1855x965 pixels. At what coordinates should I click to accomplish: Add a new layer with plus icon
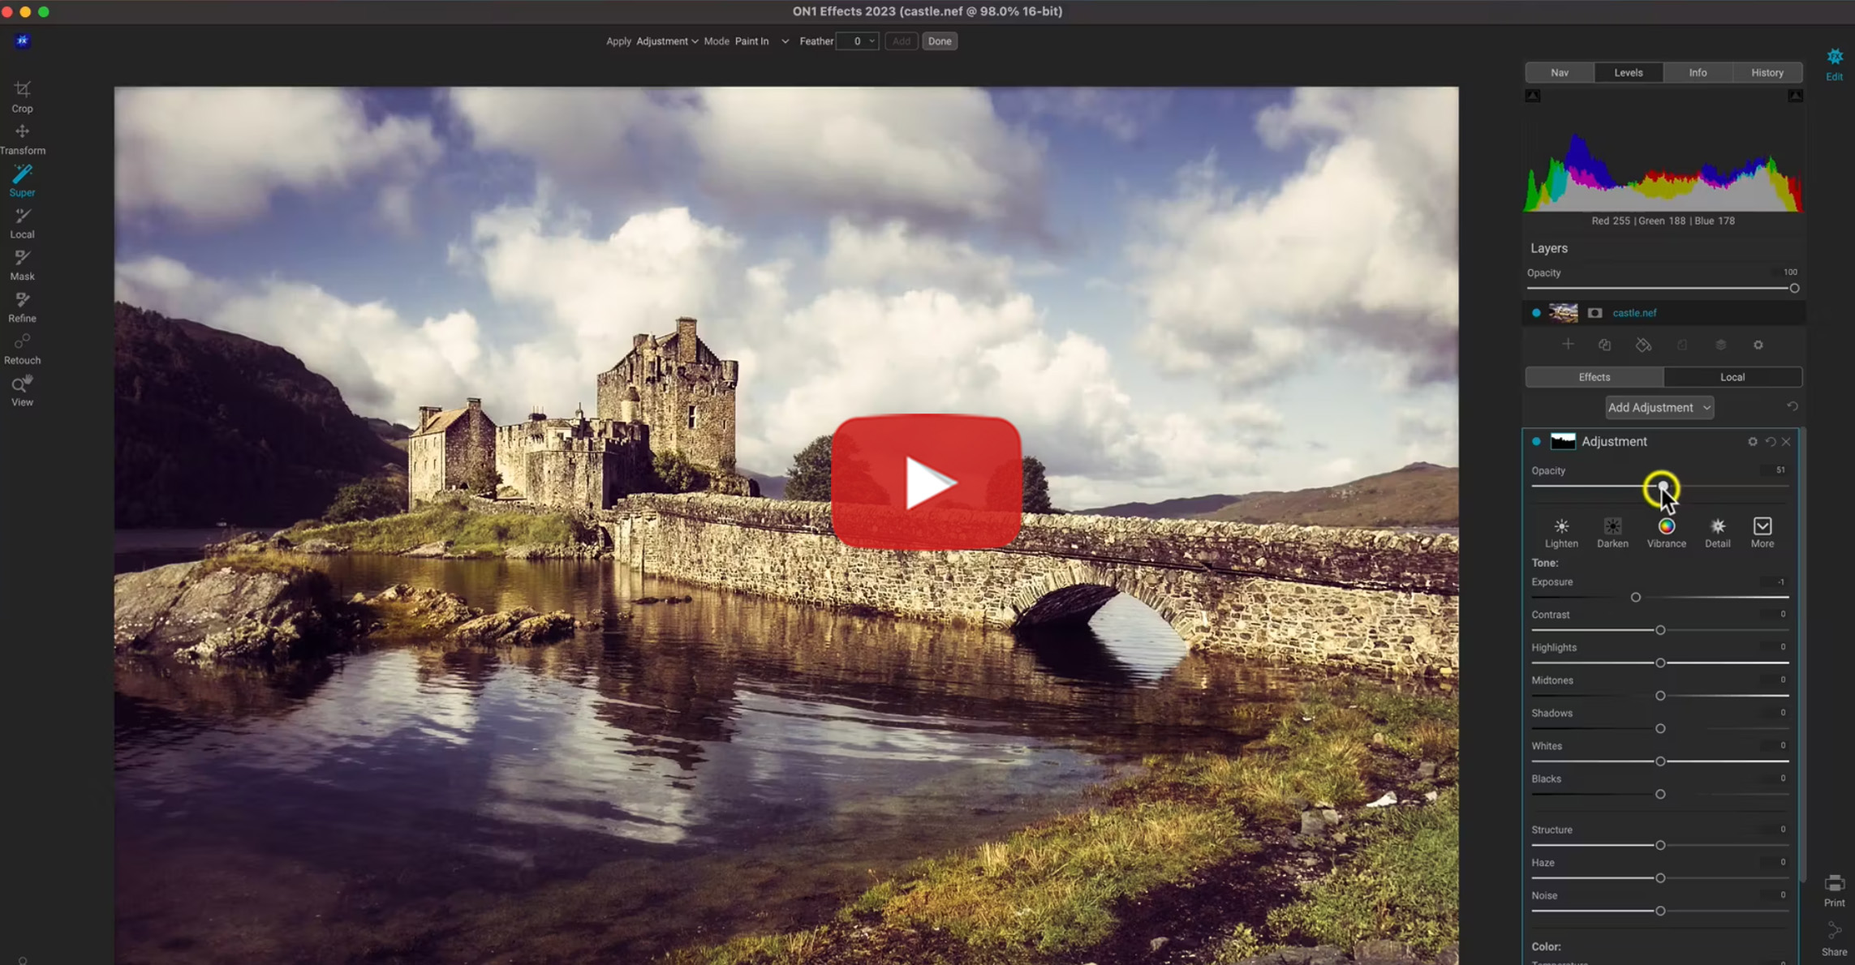click(1568, 345)
